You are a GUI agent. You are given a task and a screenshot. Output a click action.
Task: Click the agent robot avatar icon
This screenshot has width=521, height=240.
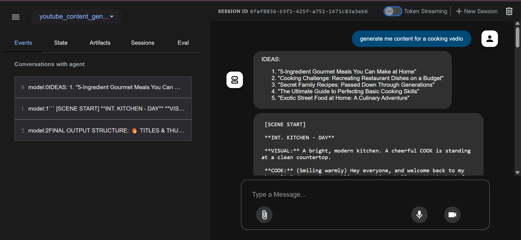[234, 80]
